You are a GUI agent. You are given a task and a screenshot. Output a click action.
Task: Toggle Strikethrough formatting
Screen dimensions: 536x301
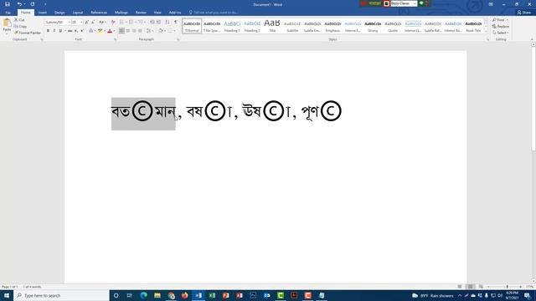click(x=70, y=31)
